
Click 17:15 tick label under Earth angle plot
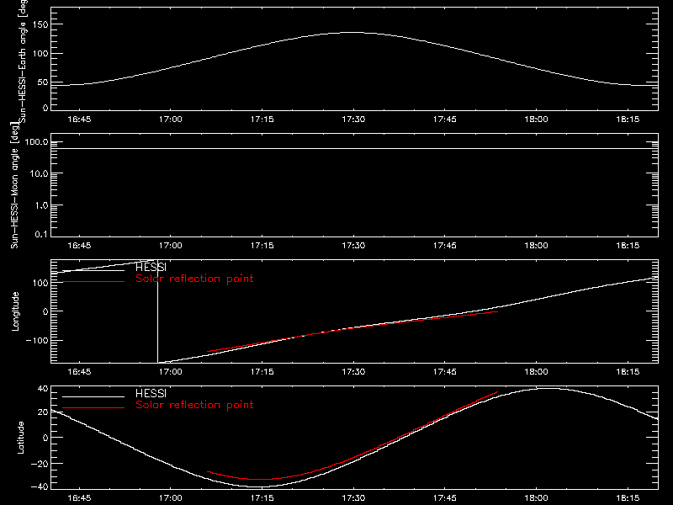coord(262,120)
